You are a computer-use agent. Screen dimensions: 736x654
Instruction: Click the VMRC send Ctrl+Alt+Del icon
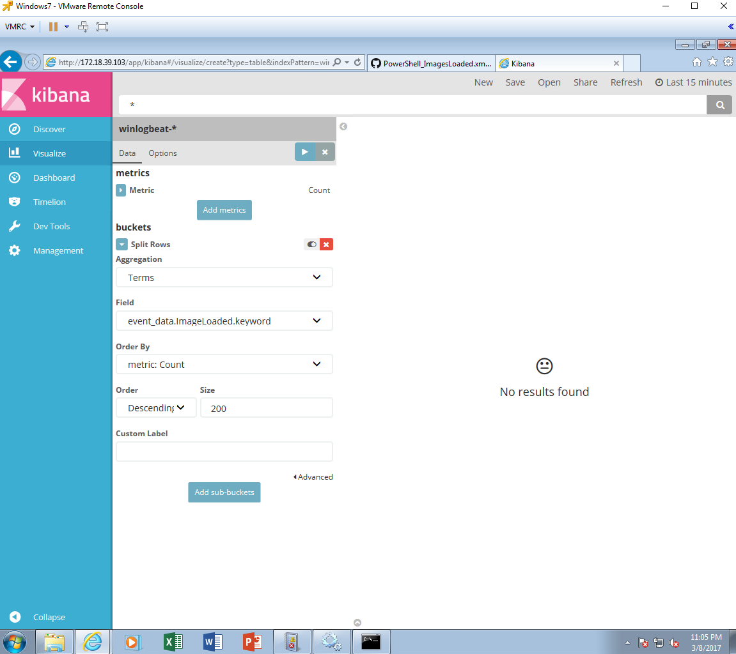coord(83,27)
